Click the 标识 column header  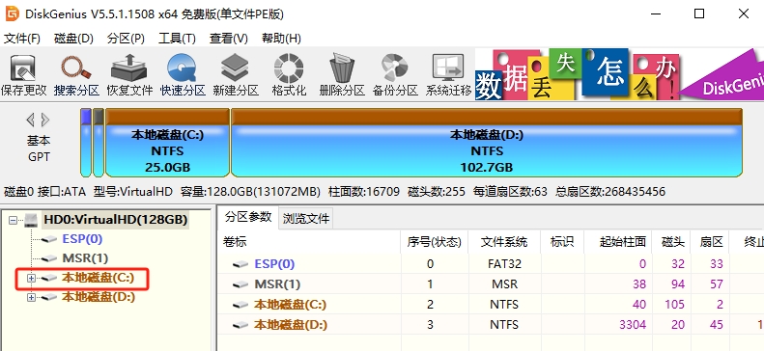[562, 242]
